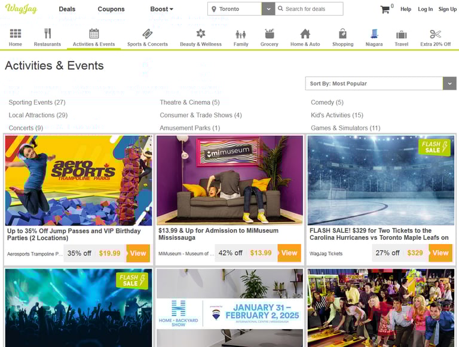Open the Niagara falls icon
Image resolution: width=459 pixels, height=347 pixels.
point(374,34)
